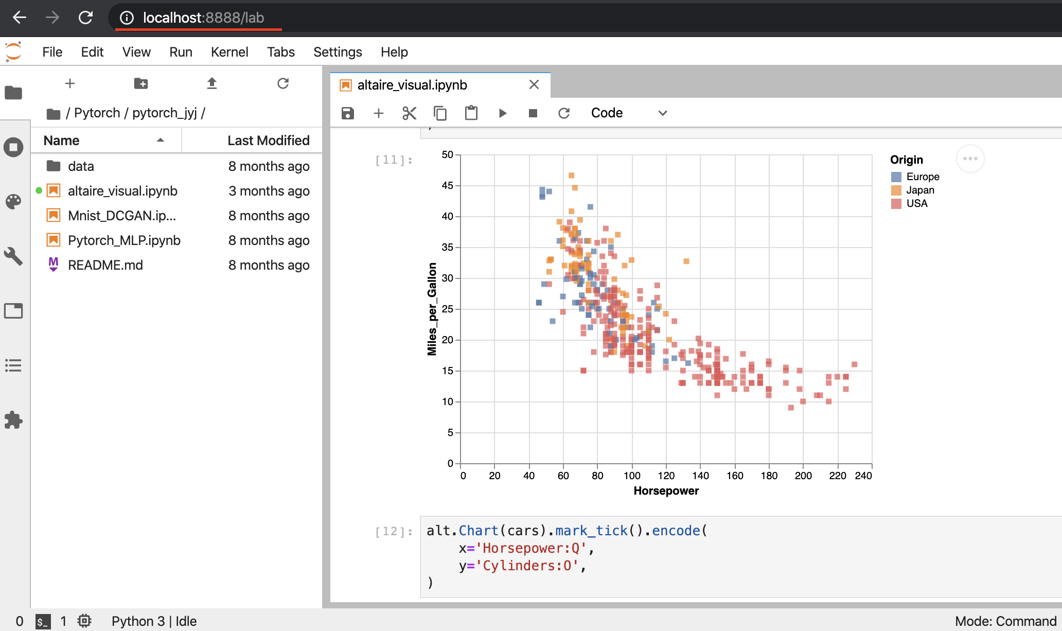The width and height of the screenshot is (1062, 631).
Task: Open the Pytorch_MLP.ipynb file
Action: (x=124, y=240)
